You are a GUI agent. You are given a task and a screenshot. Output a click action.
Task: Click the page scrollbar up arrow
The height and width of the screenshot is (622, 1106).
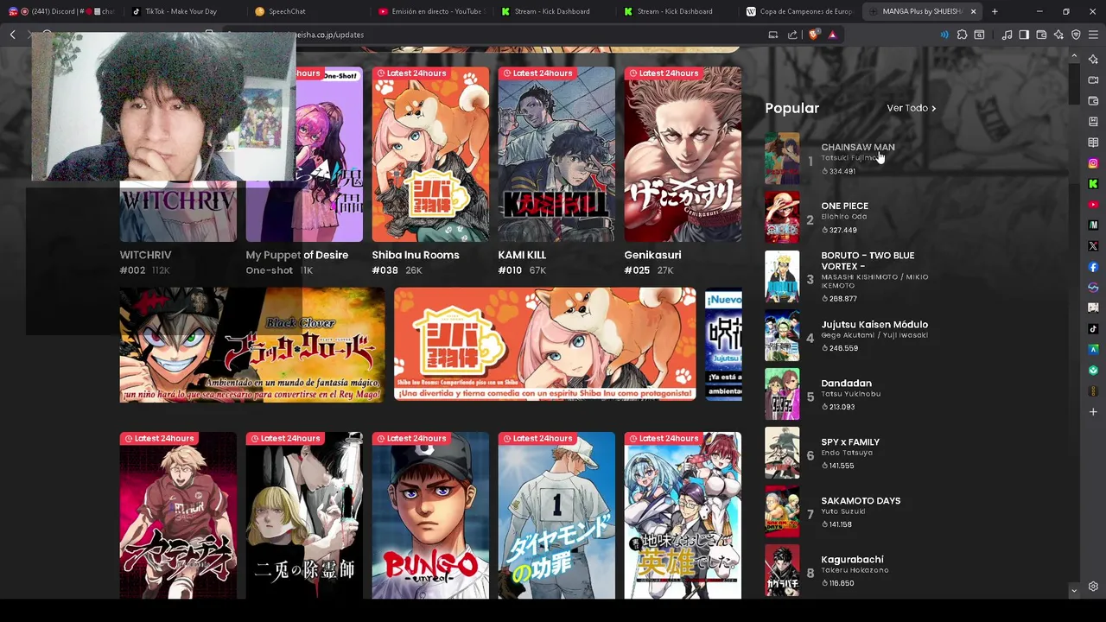[x=1074, y=56]
